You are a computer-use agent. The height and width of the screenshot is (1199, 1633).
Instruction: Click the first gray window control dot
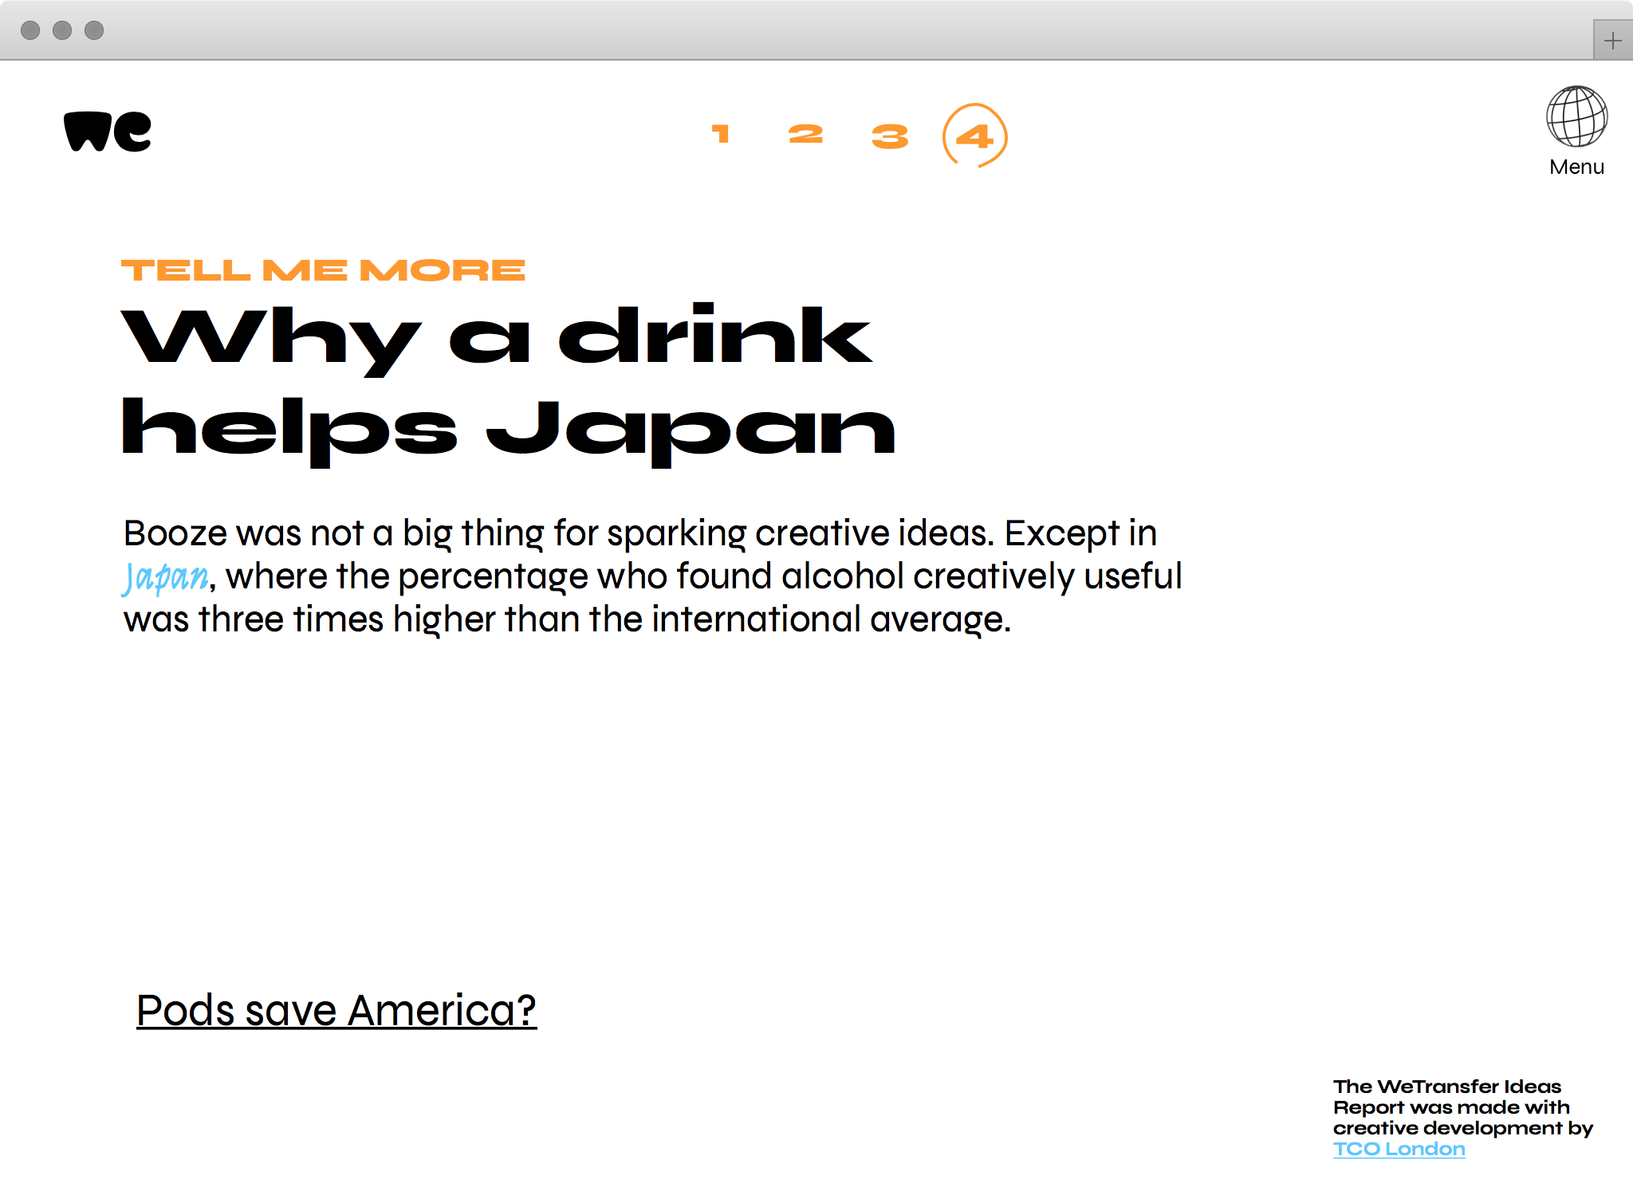click(x=30, y=30)
